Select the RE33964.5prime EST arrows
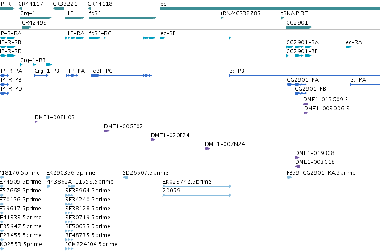This screenshot has height=251, width=380. coord(69,195)
